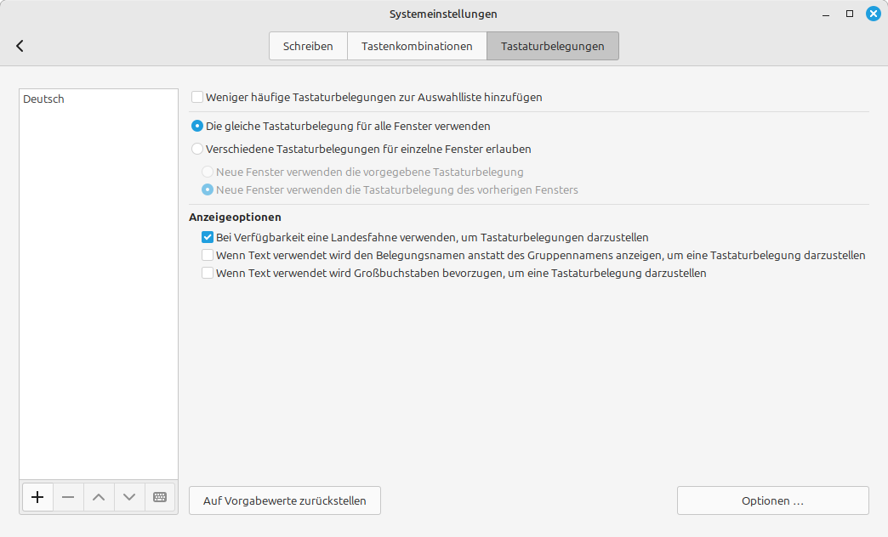
Task: Move layout down with down arrow icon
Action: (x=129, y=498)
